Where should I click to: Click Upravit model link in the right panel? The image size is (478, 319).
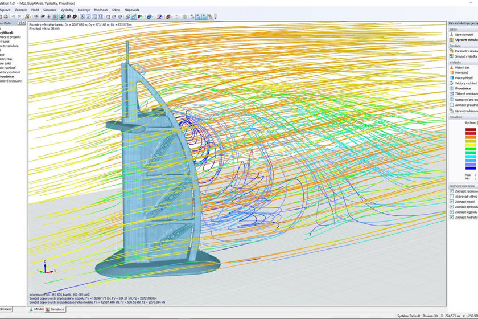(x=464, y=35)
